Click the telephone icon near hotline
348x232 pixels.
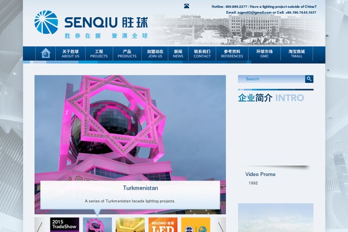pyautogui.click(x=186, y=6)
